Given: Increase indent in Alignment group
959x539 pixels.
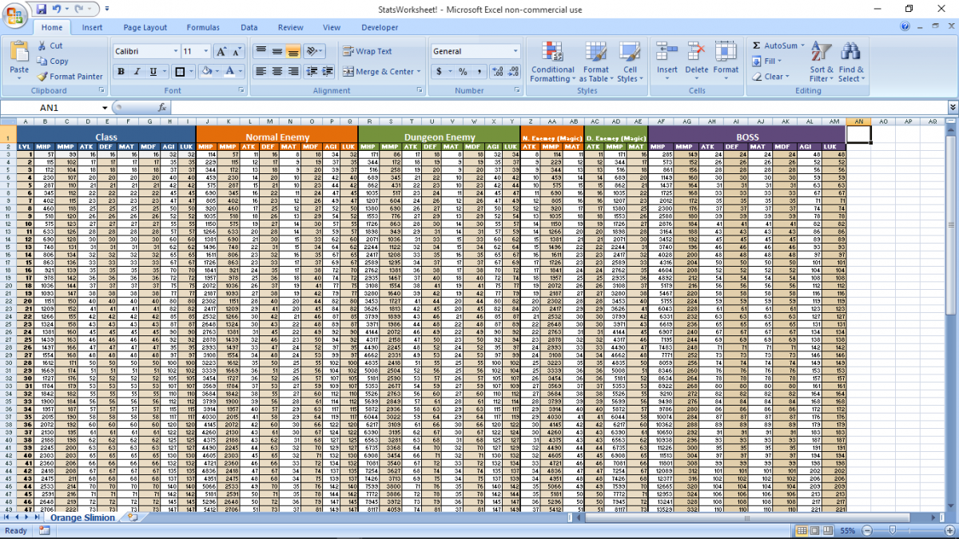Looking at the screenshot, I should pyautogui.click(x=327, y=72).
